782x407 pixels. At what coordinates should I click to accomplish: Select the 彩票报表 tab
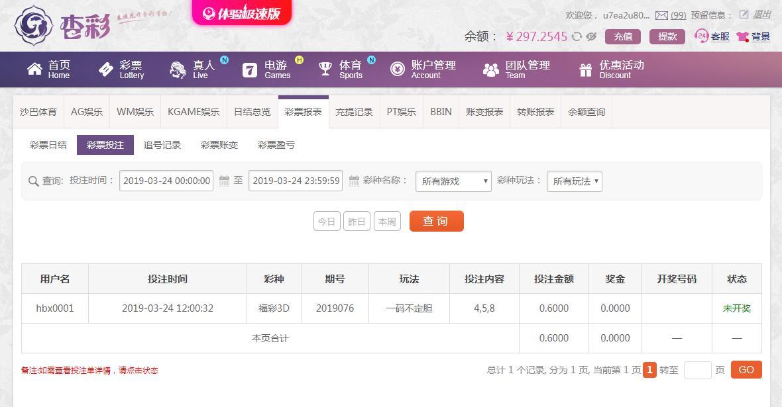[304, 112]
